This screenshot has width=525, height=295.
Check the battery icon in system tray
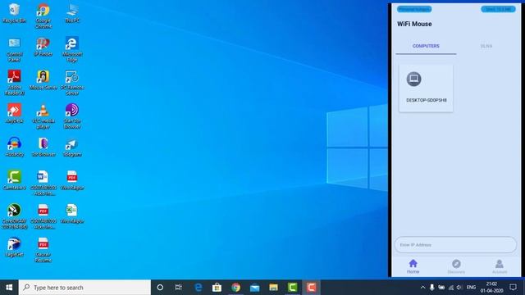(441, 288)
